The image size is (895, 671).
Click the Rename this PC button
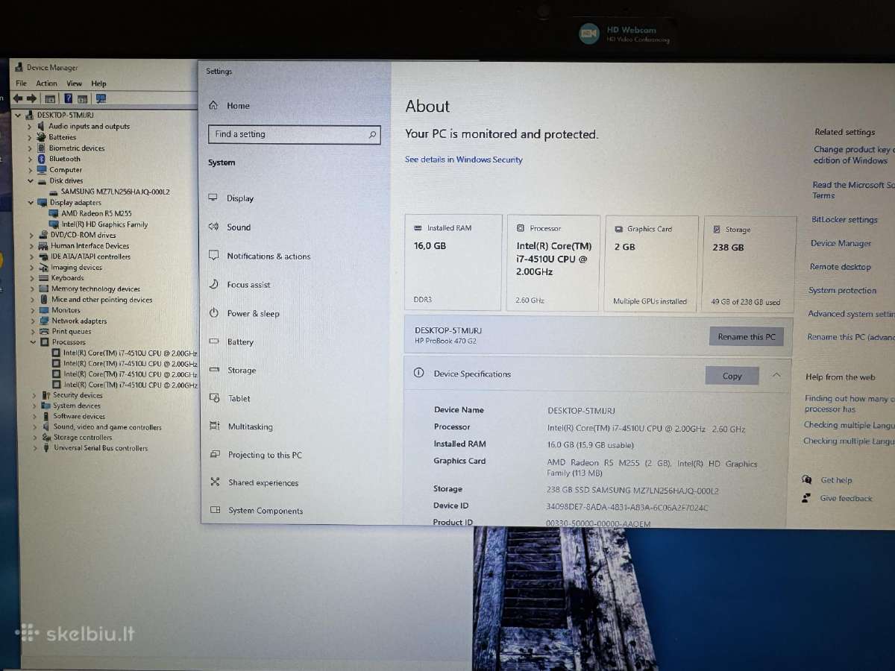tap(746, 337)
